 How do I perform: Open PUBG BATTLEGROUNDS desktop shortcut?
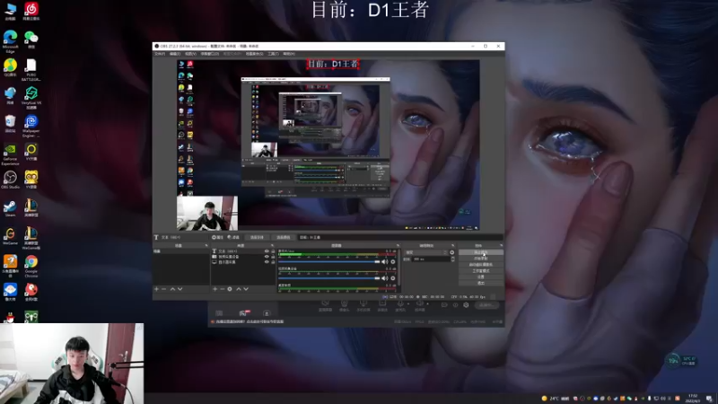[x=31, y=70]
